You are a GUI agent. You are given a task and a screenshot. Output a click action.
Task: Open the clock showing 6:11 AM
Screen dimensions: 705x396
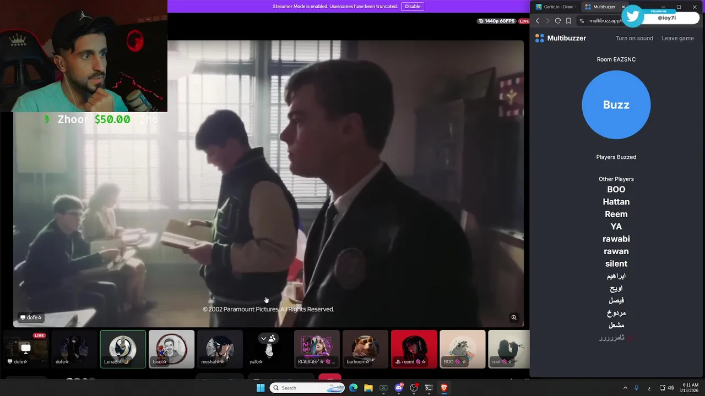690,388
